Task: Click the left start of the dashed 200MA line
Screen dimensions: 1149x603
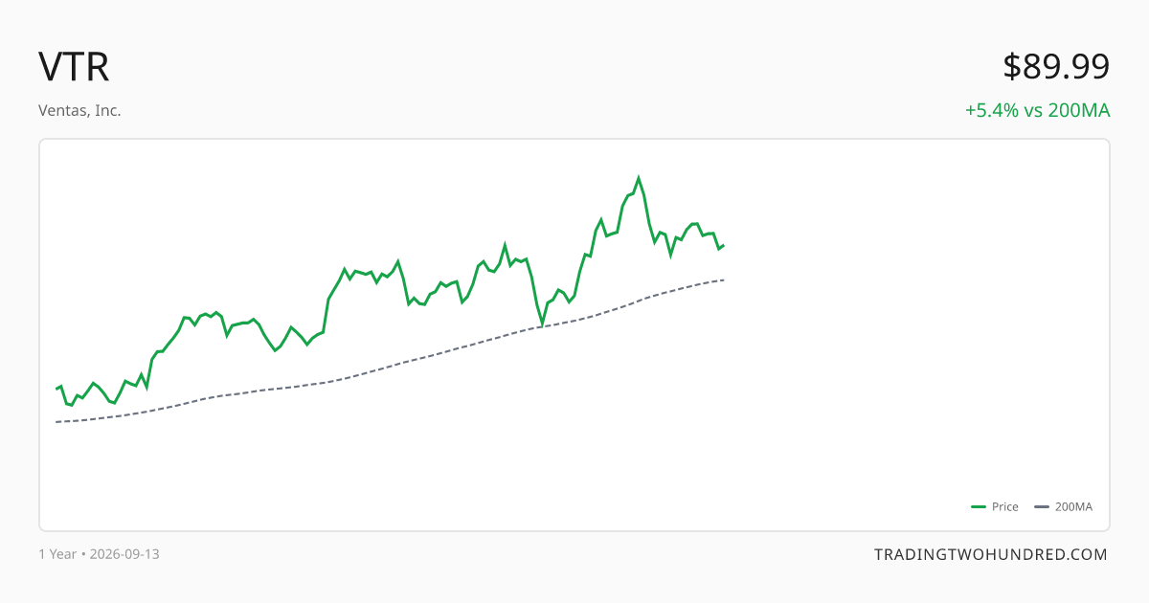Action: point(56,422)
